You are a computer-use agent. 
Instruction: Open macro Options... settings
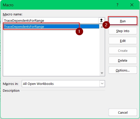tap(123, 70)
